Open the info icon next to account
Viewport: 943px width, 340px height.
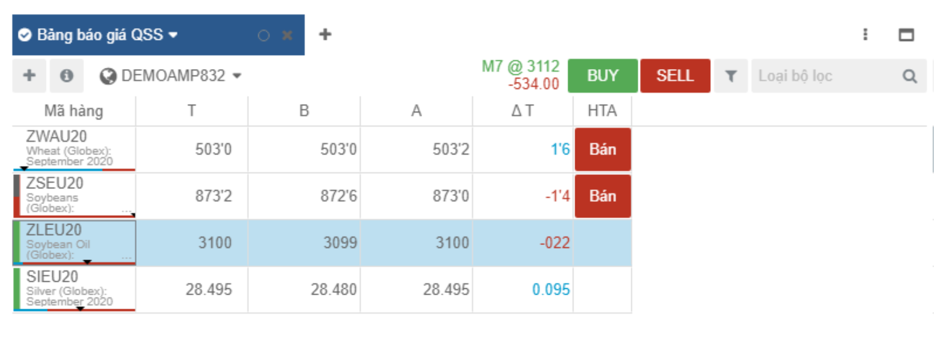coord(66,76)
